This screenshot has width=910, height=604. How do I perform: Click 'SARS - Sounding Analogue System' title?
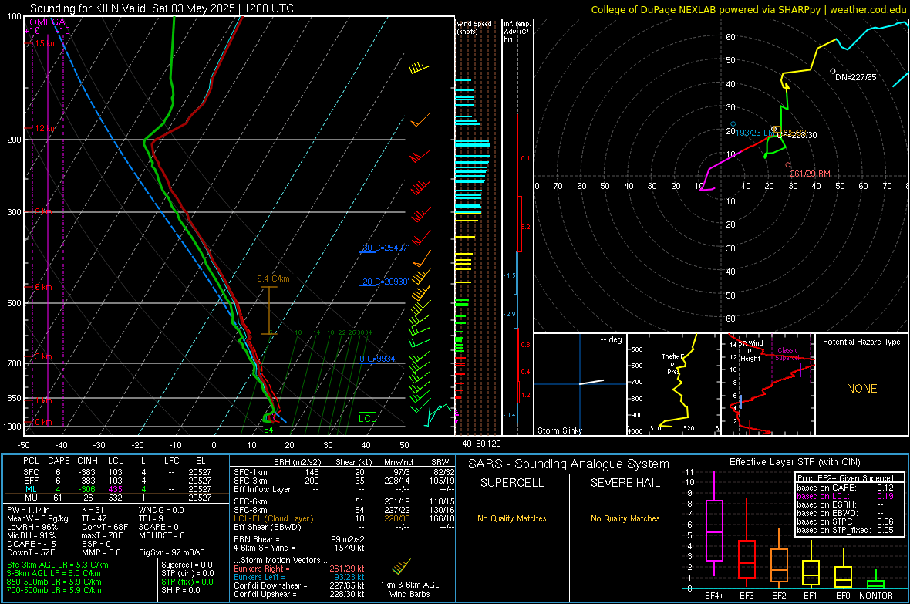[569, 464]
